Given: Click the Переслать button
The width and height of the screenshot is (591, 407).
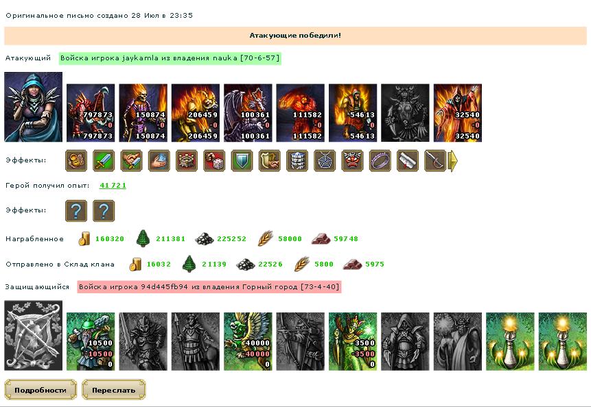Looking at the screenshot, I should click(113, 390).
